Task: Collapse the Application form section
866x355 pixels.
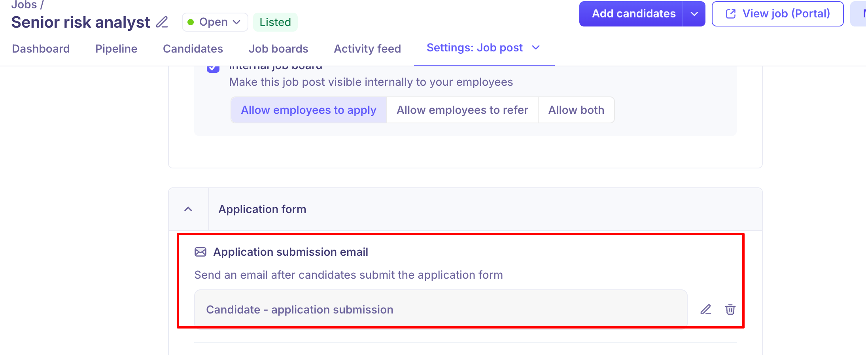Action: [x=188, y=209]
